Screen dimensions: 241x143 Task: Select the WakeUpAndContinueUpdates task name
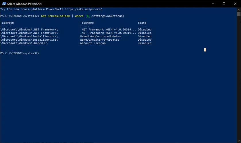[100, 36]
